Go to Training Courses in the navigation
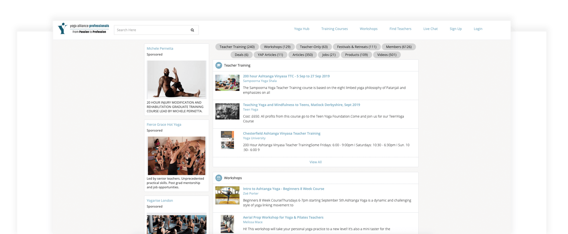This screenshot has height=234, width=568. click(x=334, y=29)
